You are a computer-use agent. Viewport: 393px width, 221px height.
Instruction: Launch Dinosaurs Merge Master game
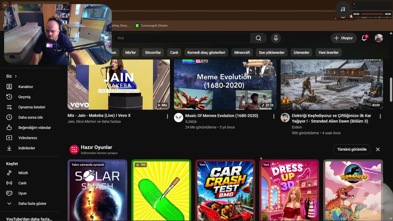(x=353, y=190)
